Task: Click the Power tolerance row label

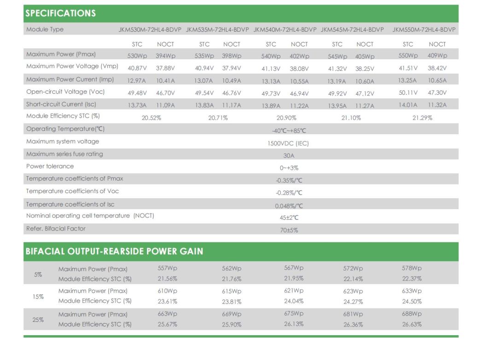Action: coord(50,166)
